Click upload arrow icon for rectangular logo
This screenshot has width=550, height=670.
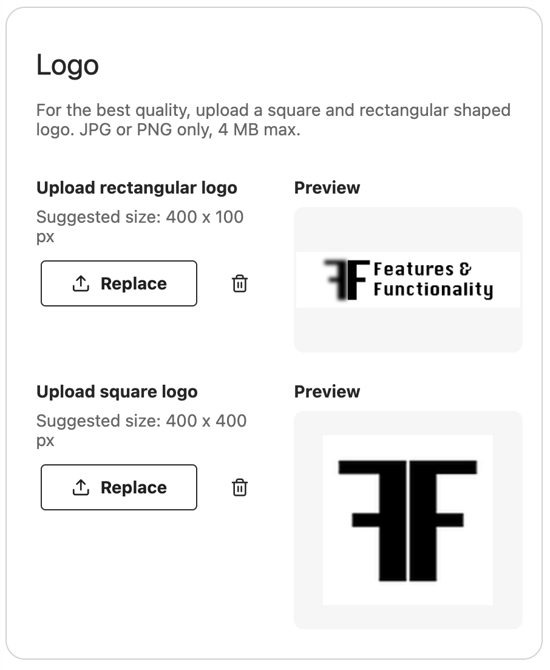point(81,283)
